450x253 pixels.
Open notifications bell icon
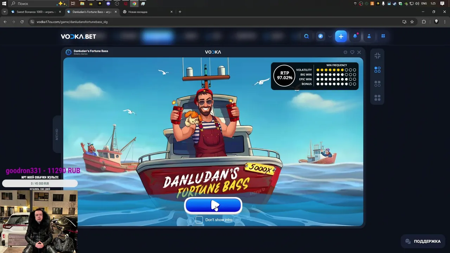tap(355, 36)
